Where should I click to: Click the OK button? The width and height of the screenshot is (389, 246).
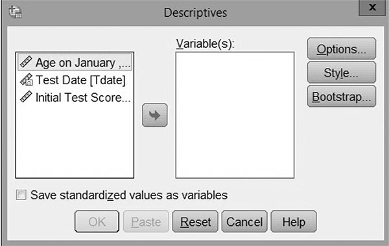pos(97,221)
